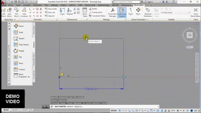
Task: Expand the Open/Save panel arrow
Action: [x=15, y=19]
